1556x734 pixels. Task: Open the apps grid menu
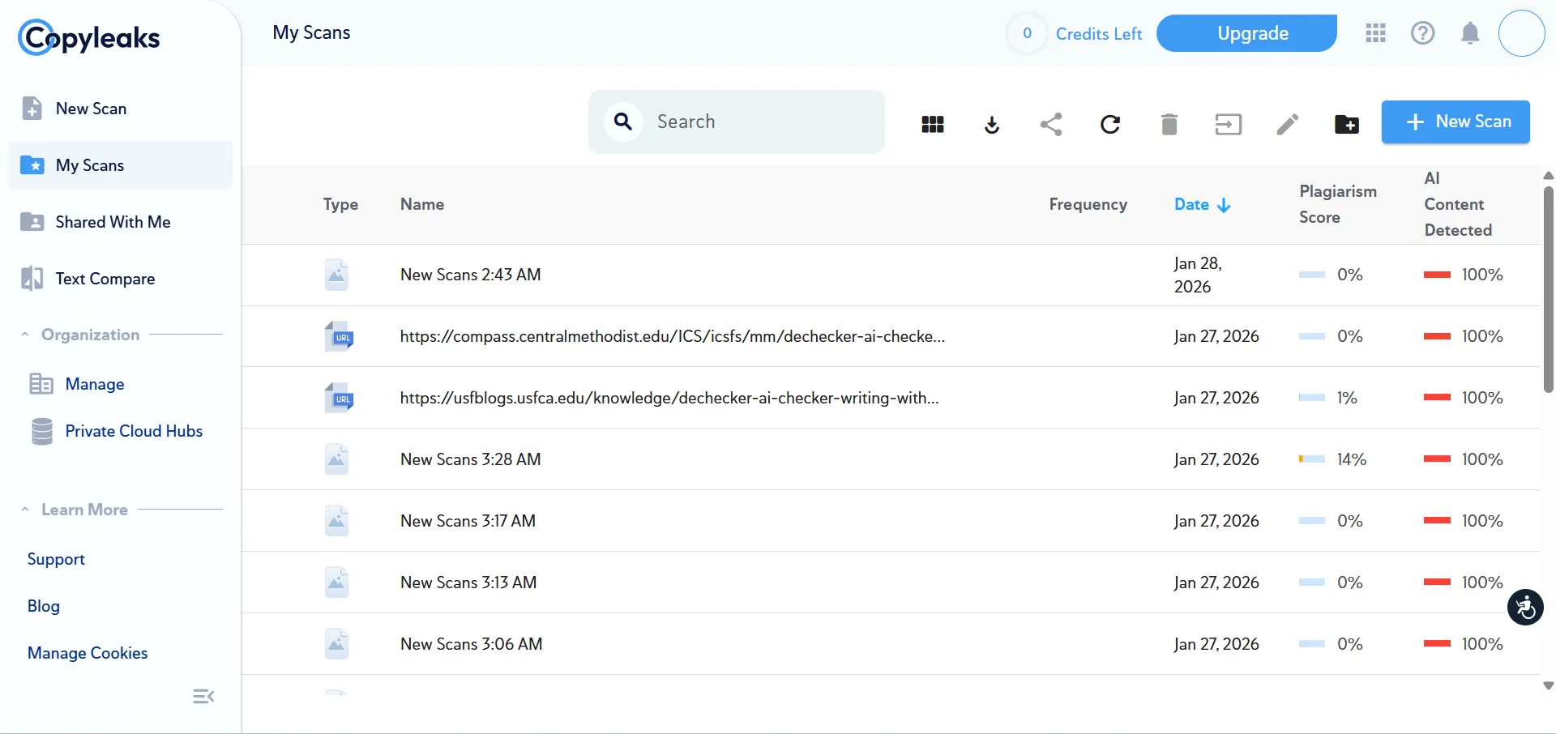click(1375, 33)
